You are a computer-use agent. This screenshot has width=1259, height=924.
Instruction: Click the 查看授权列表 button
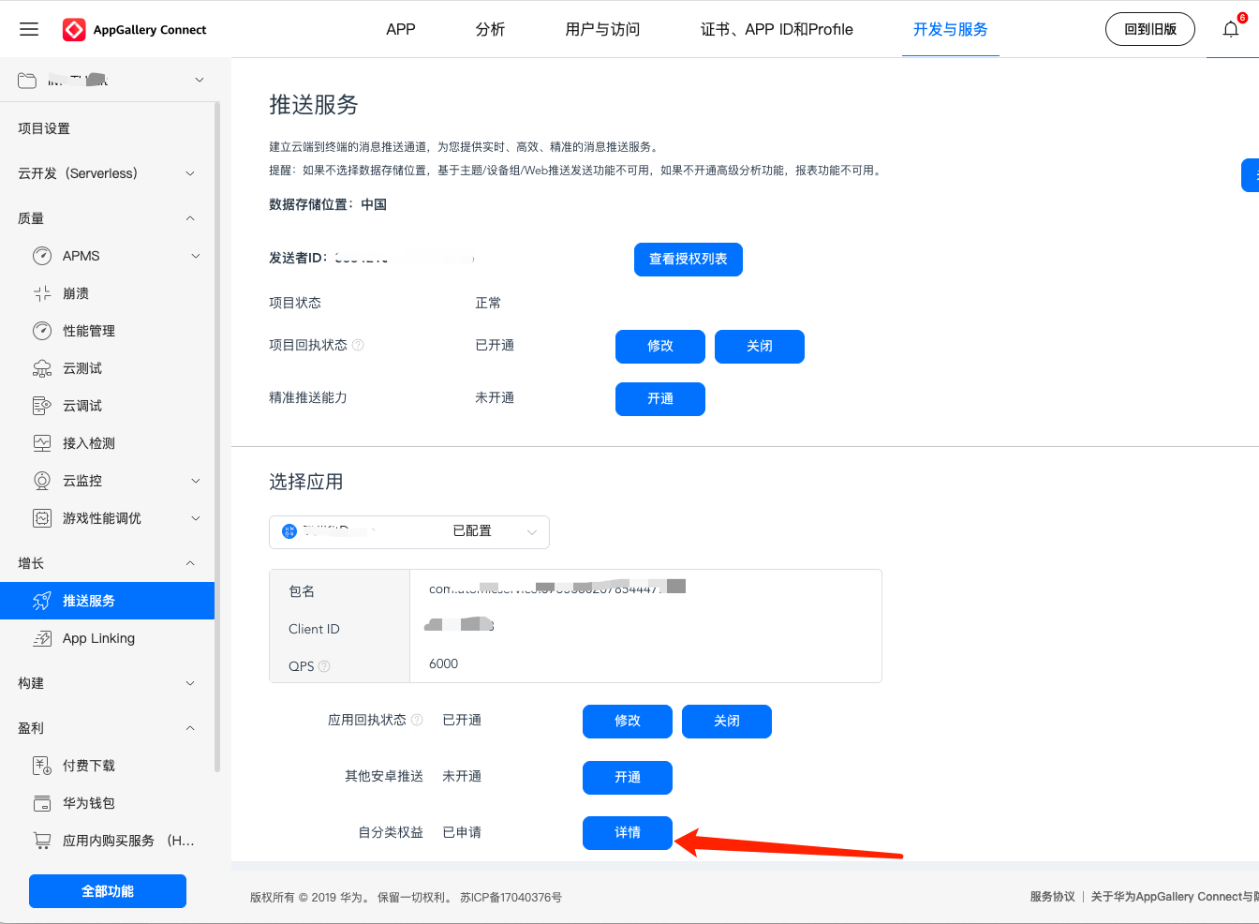coord(688,260)
